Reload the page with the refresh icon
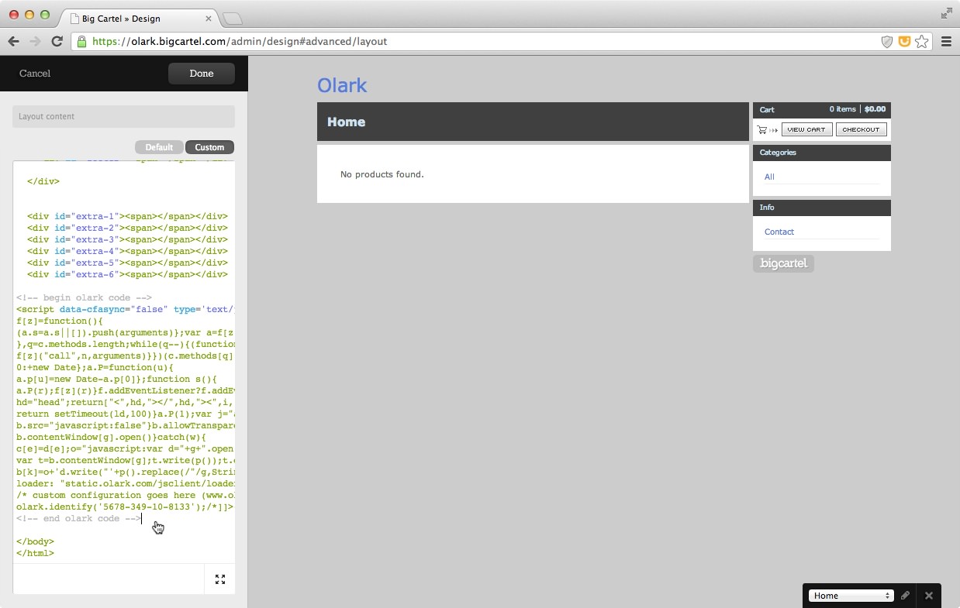 (57, 41)
